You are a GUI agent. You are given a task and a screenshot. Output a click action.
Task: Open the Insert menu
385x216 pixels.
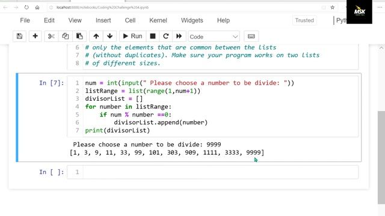[103, 20]
